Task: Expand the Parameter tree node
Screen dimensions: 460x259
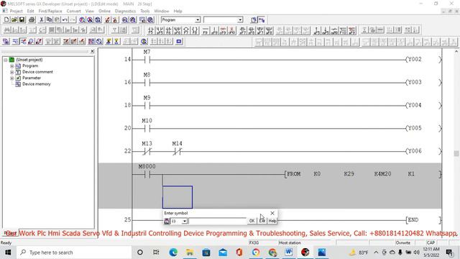Action: tap(11, 78)
